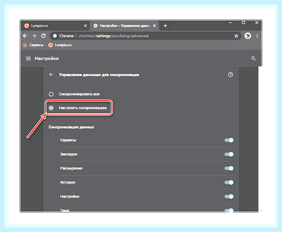
Task: Go back with the browser back arrow
Action: coord(25,36)
